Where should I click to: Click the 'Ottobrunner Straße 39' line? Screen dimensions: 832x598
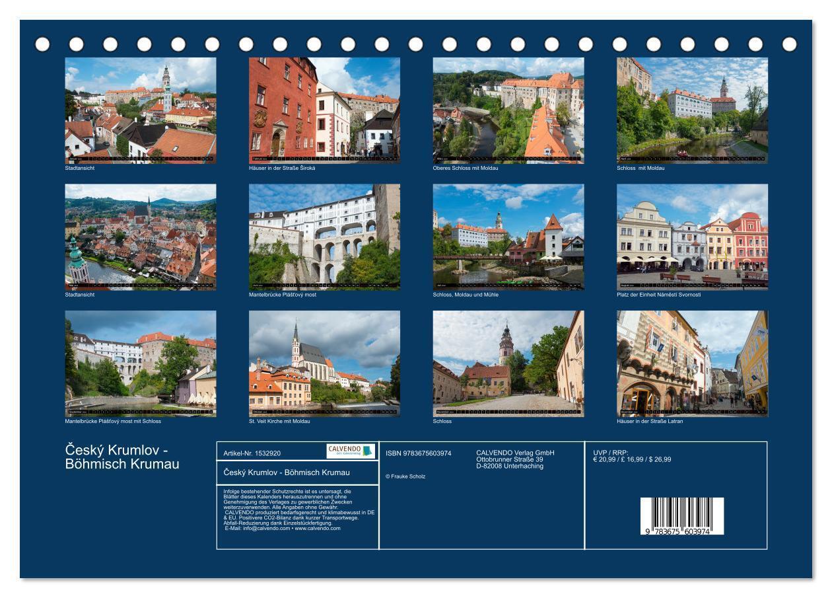click(509, 459)
